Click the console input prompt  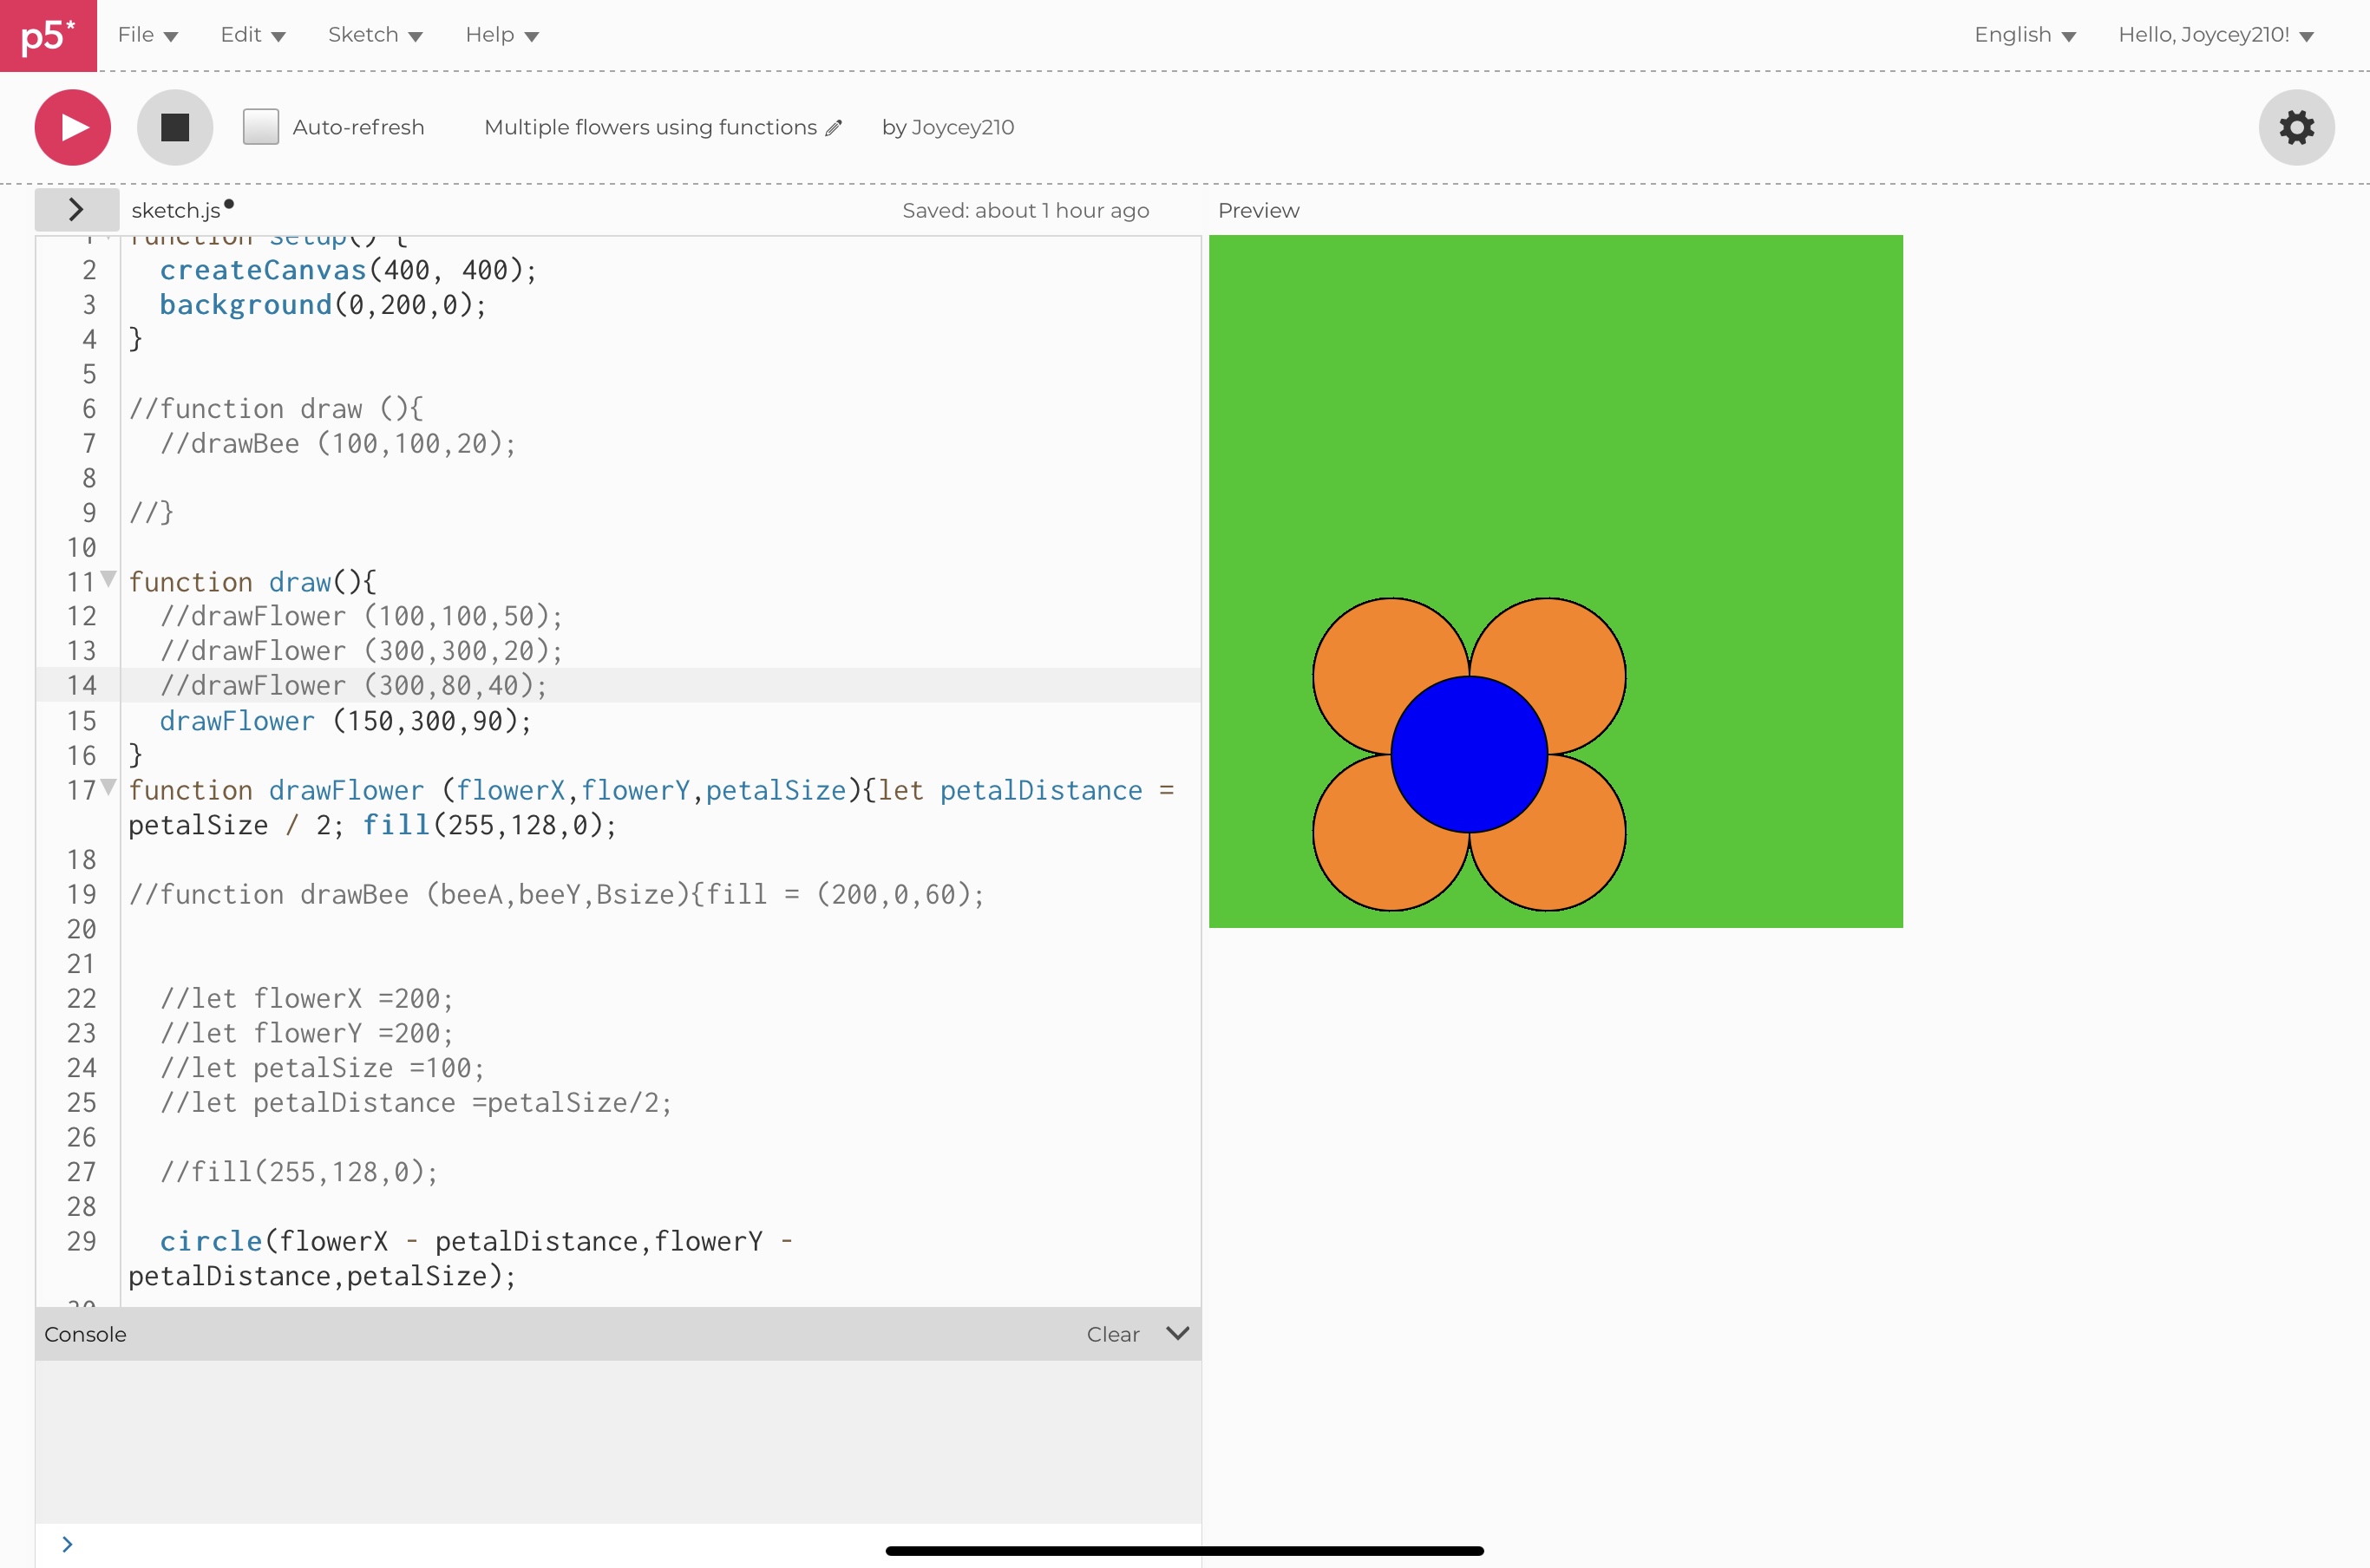coord(618,1544)
